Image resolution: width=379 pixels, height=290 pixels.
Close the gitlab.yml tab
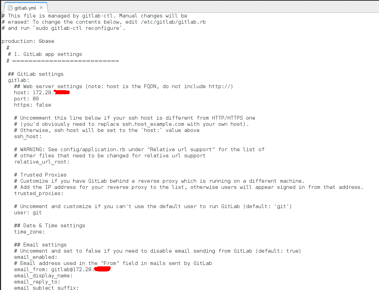pos(41,8)
